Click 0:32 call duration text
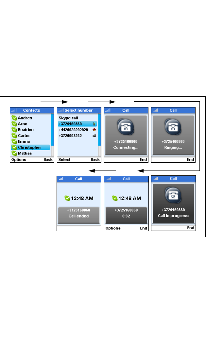 (x=126, y=216)
